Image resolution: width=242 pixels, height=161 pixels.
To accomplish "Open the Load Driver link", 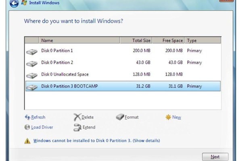I will click(42, 127).
